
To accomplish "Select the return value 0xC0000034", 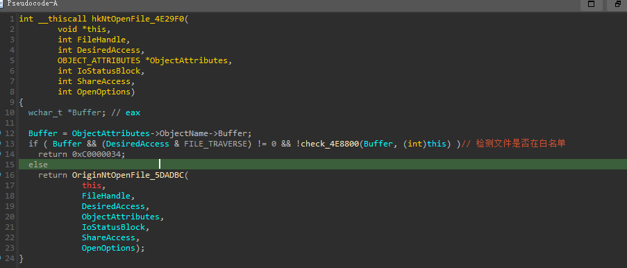I will pos(97,154).
